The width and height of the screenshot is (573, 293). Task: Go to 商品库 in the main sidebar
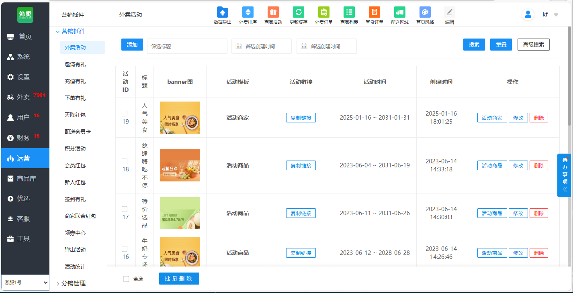point(26,178)
